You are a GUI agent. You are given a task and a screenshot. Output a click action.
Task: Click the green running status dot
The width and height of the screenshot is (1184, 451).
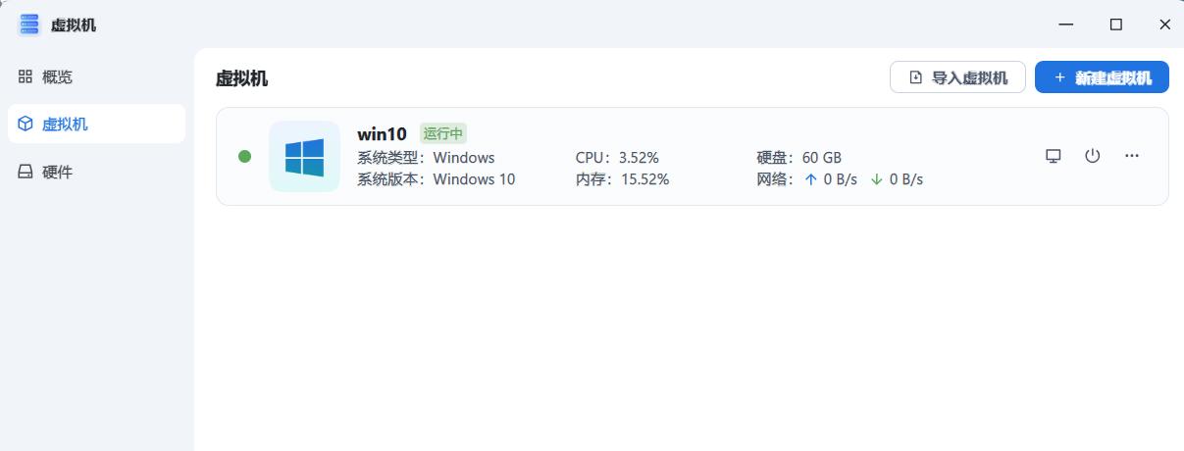[x=244, y=157]
